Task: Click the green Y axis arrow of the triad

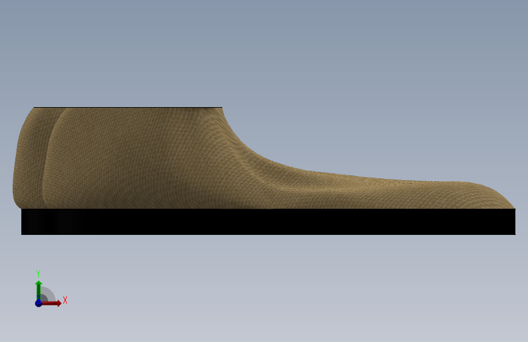Action: [x=39, y=290]
